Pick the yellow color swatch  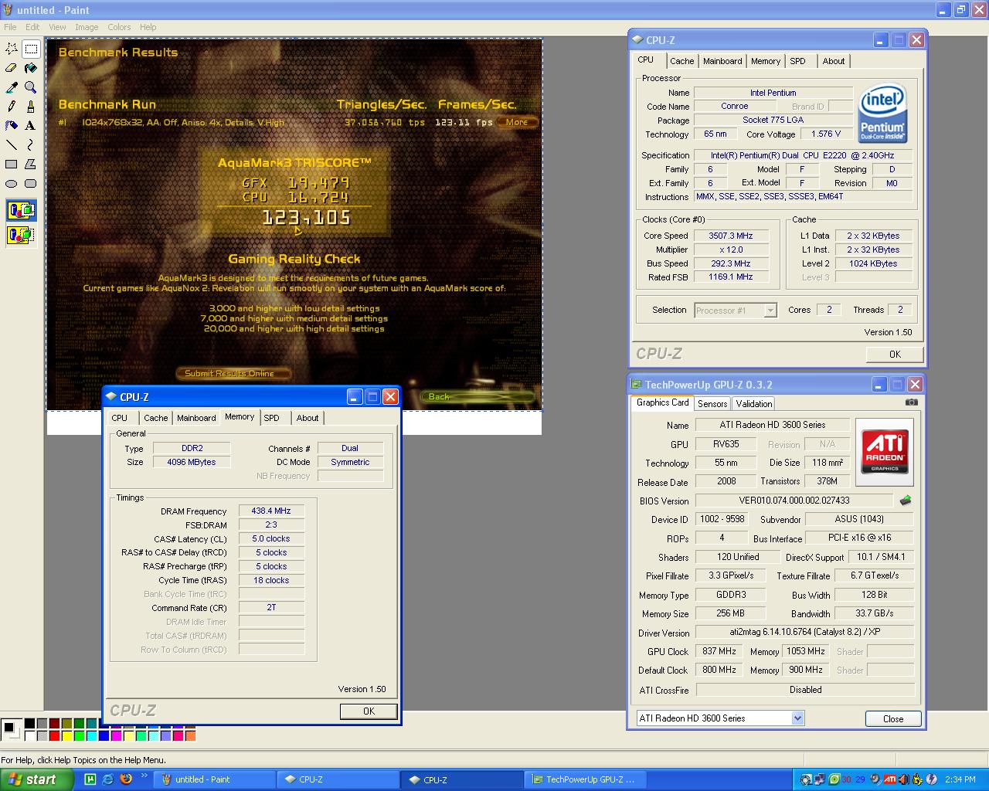click(x=66, y=735)
